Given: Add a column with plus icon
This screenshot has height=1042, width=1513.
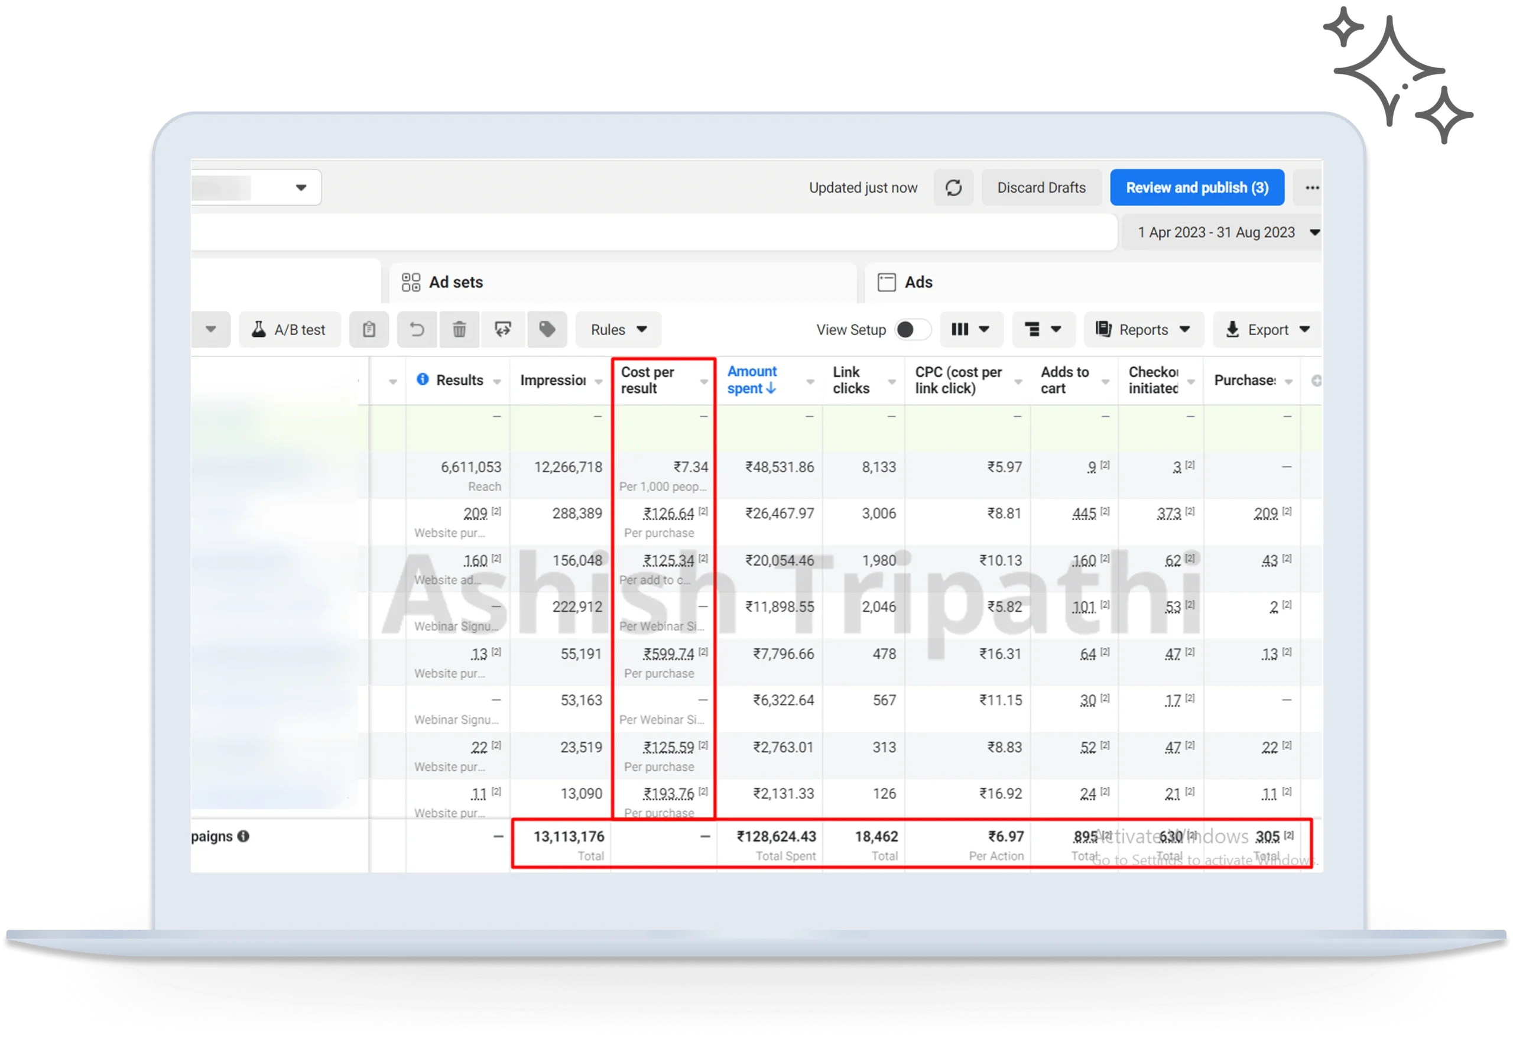Looking at the screenshot, I should pyautogui.click(x=1316, y=381).
